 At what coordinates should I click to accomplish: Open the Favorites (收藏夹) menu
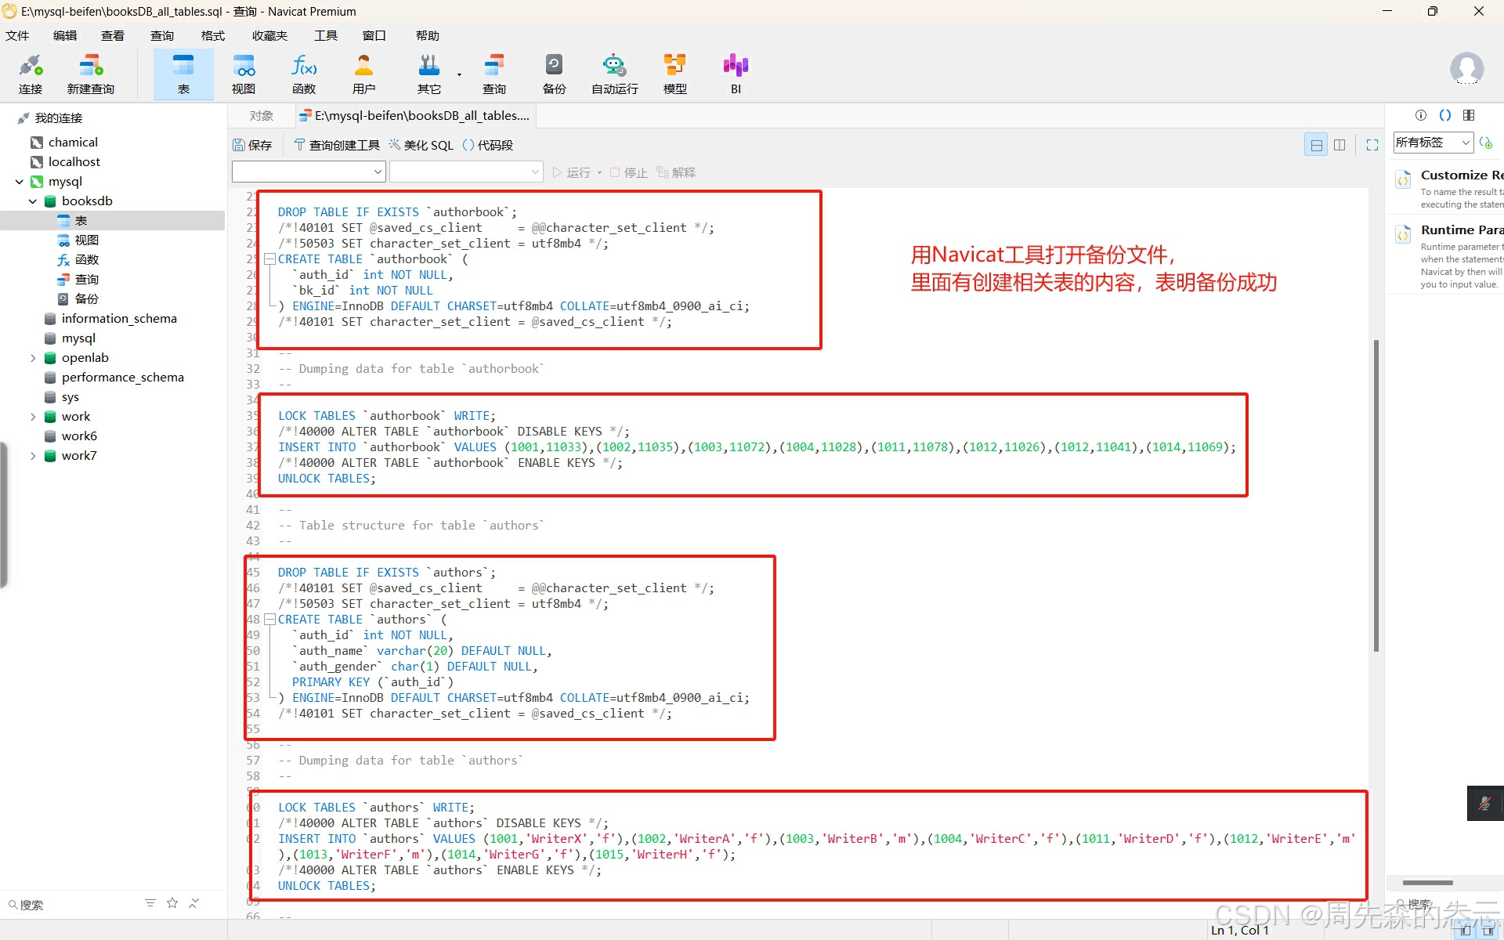[x=269, y=36]
